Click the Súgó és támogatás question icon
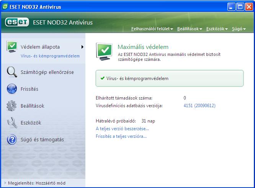Viewport: 255px width, 188px height. pos(12,140)
